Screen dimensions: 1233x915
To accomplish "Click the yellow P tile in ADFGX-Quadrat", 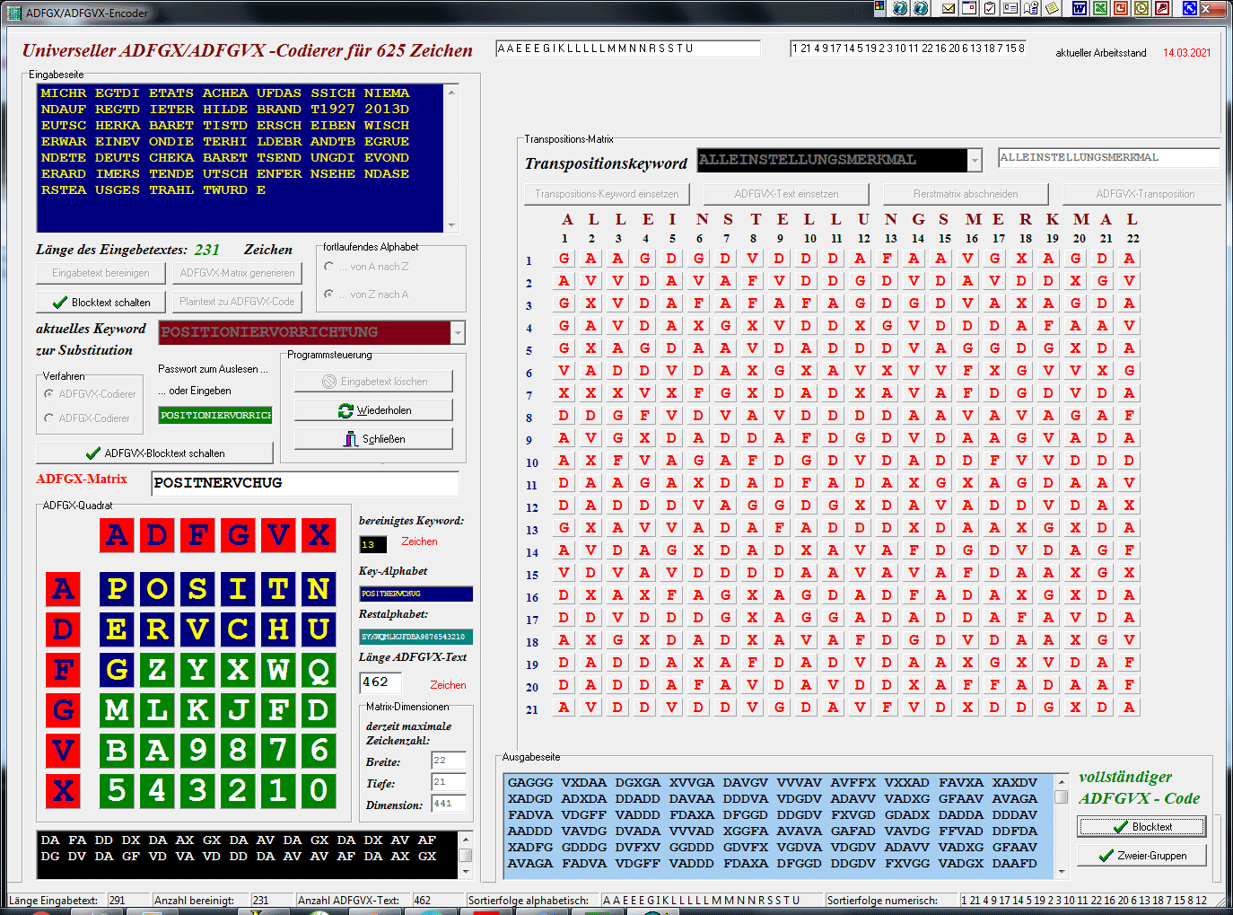I will pos(117,589).
